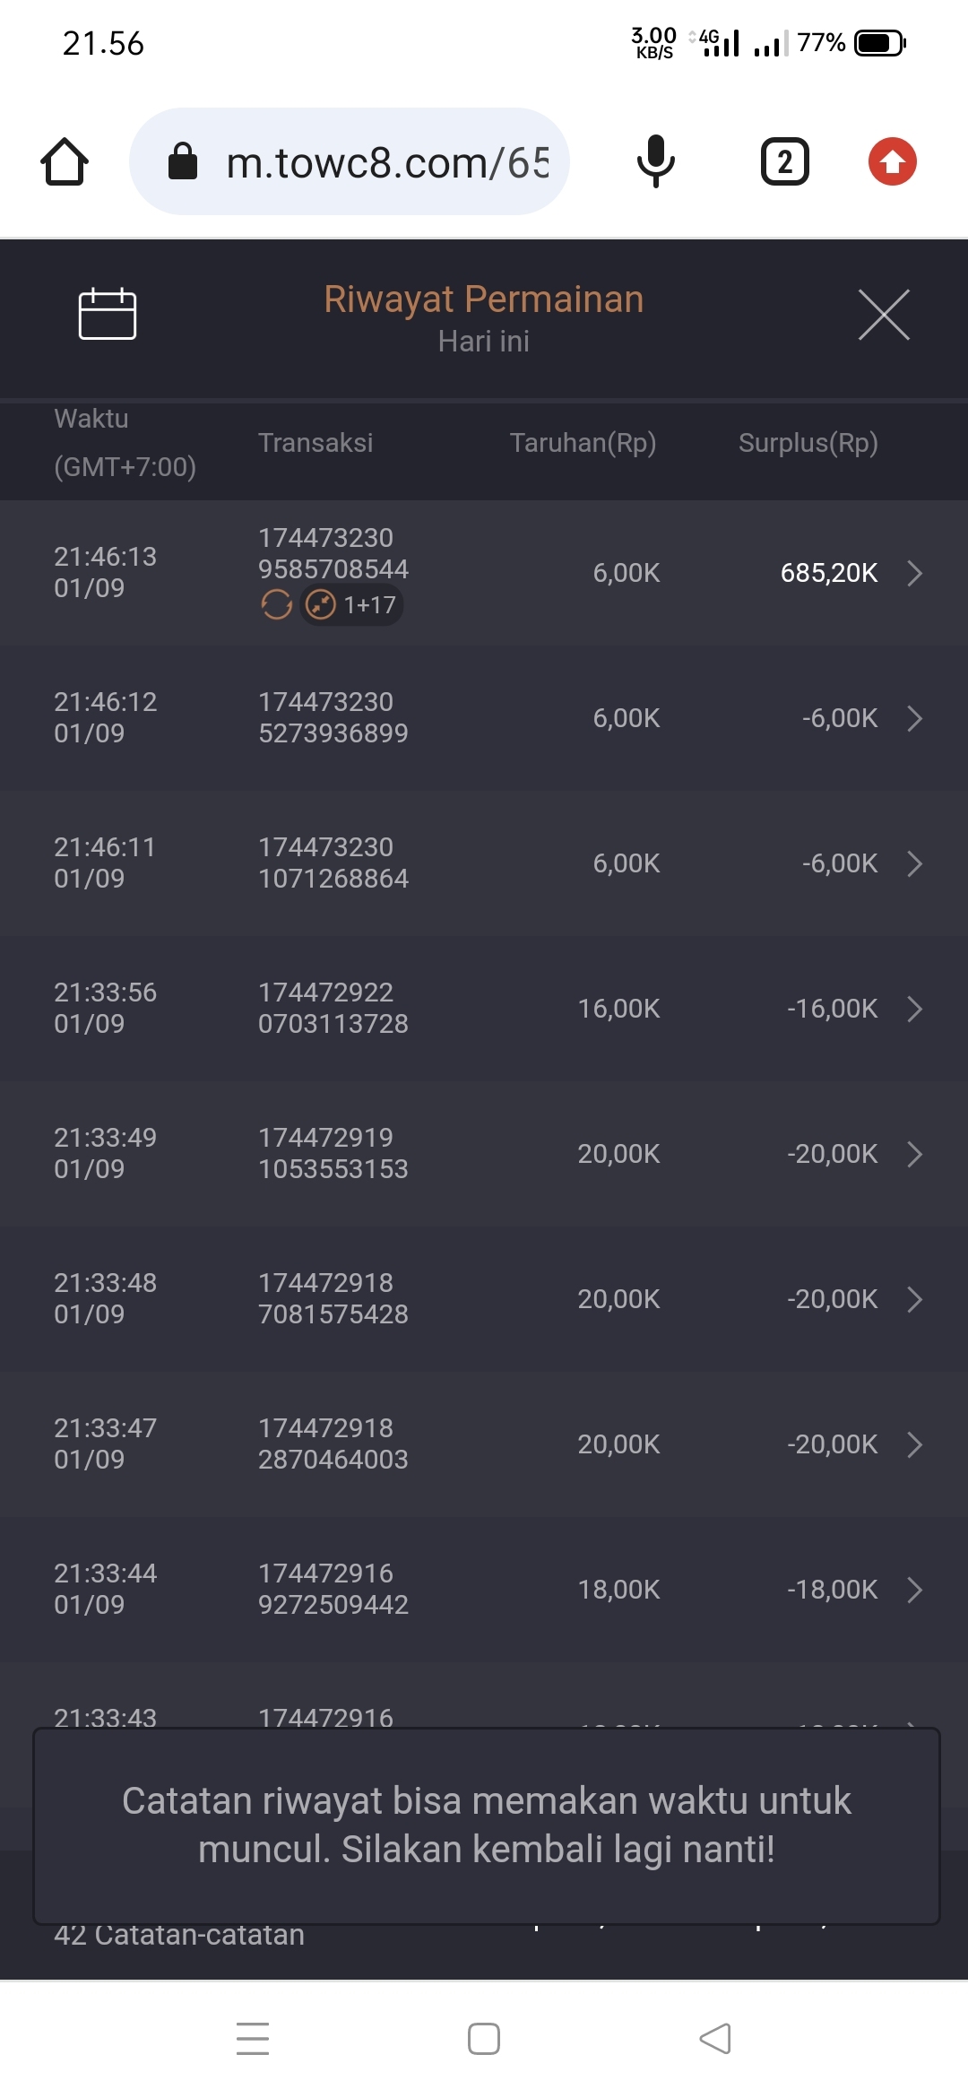Tap the m.towc8.com address bar
This screenshot has width=968, height=2098.
click(x=385, y=162)
